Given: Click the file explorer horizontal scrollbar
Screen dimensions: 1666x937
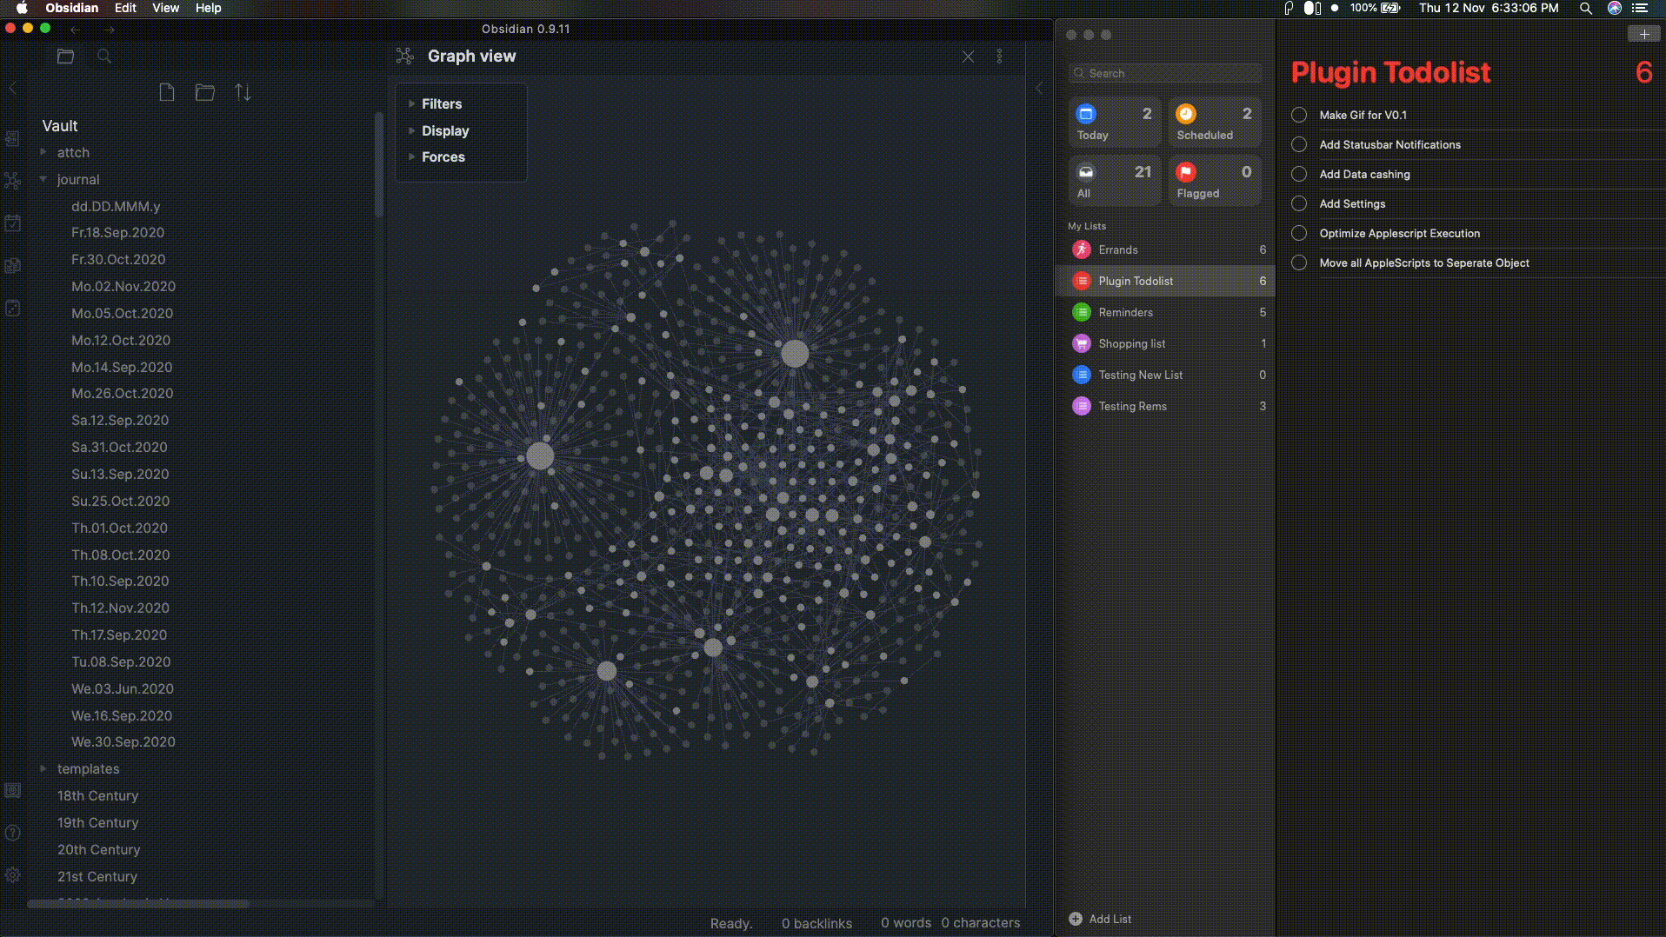Looking at the screenshot, I should point(138,904).
